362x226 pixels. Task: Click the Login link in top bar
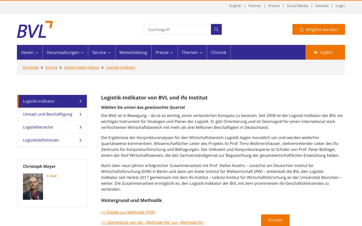tap(340, 6)
